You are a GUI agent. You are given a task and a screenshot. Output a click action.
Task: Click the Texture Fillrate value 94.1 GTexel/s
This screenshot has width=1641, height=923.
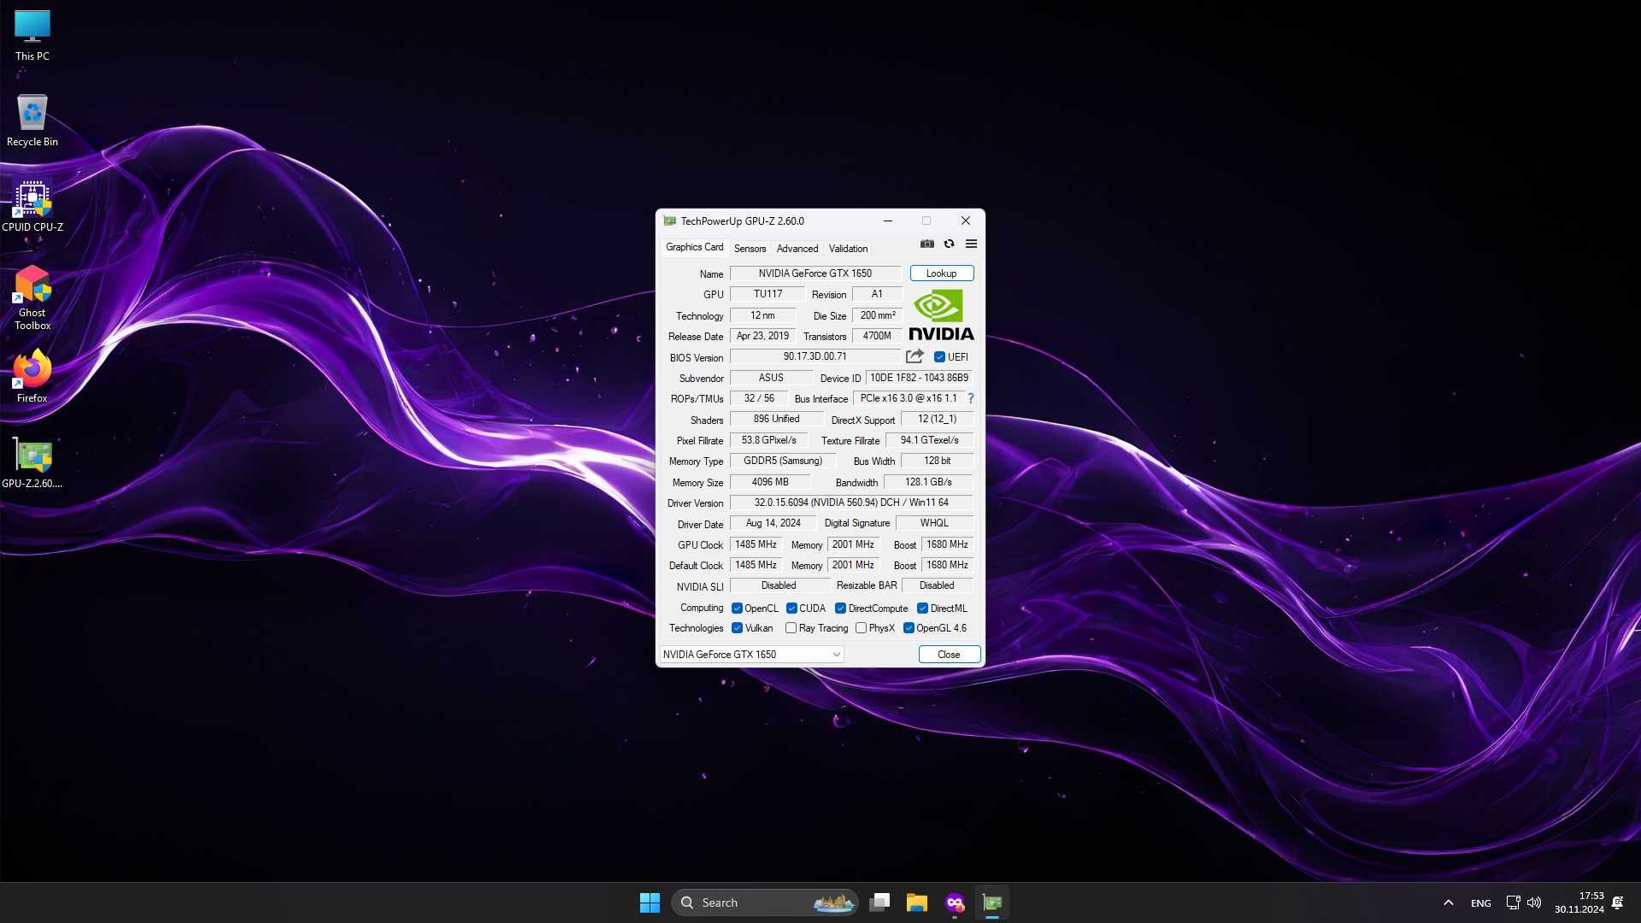(x=929, y=440)
